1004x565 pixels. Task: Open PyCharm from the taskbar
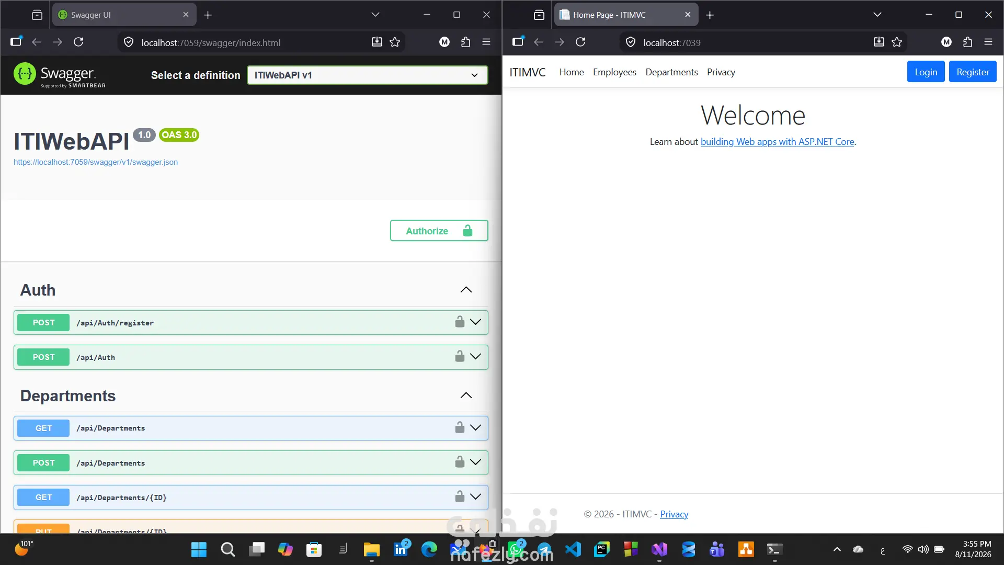[x=602, y=549]
